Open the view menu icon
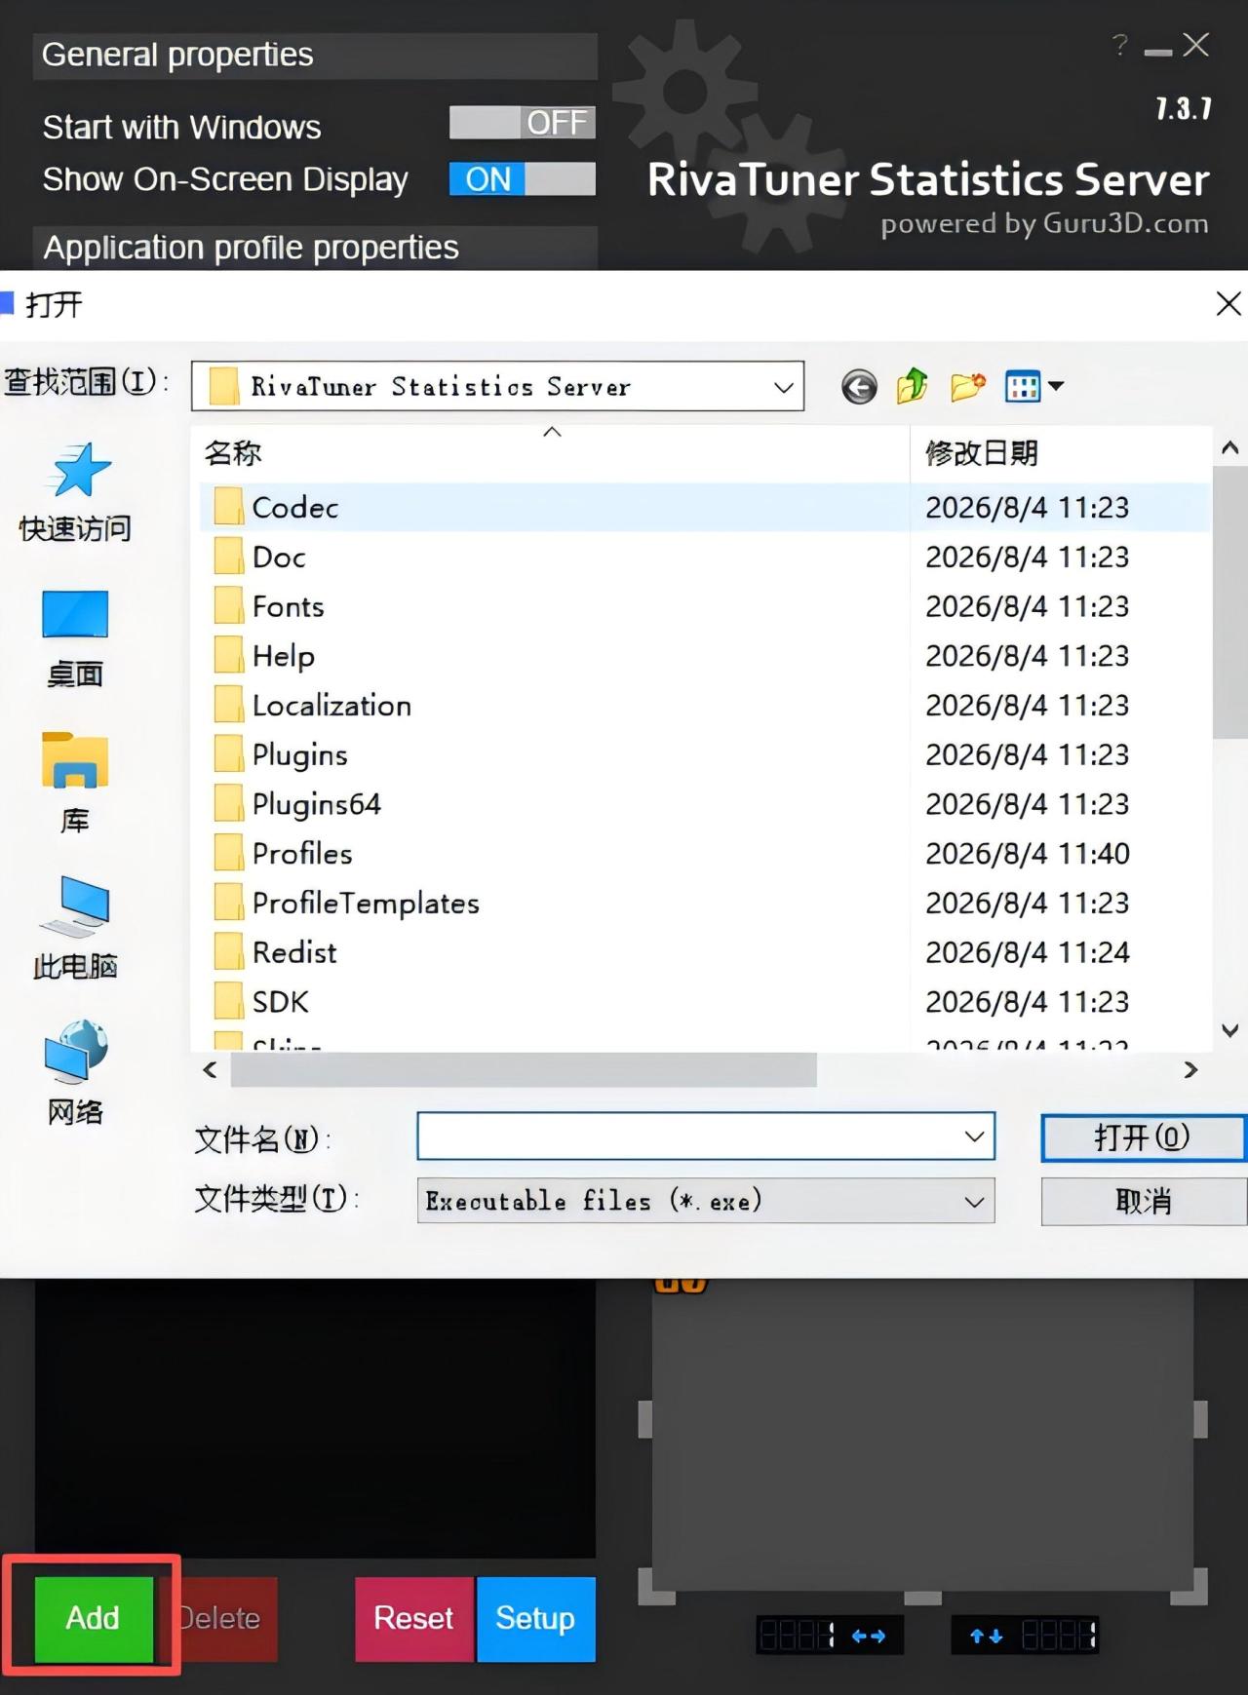The width and height of the screenshot is (1248, 1695). 1033,386
